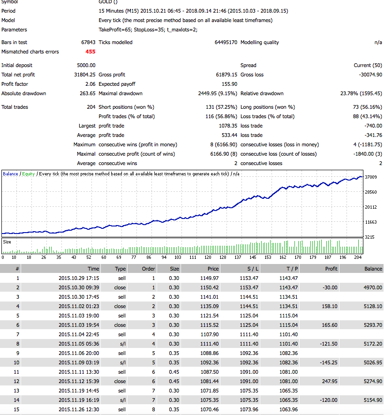Click the s/l type cell in row 8
The height and width of the screenshot is (415, 392).
pos(123,344)
